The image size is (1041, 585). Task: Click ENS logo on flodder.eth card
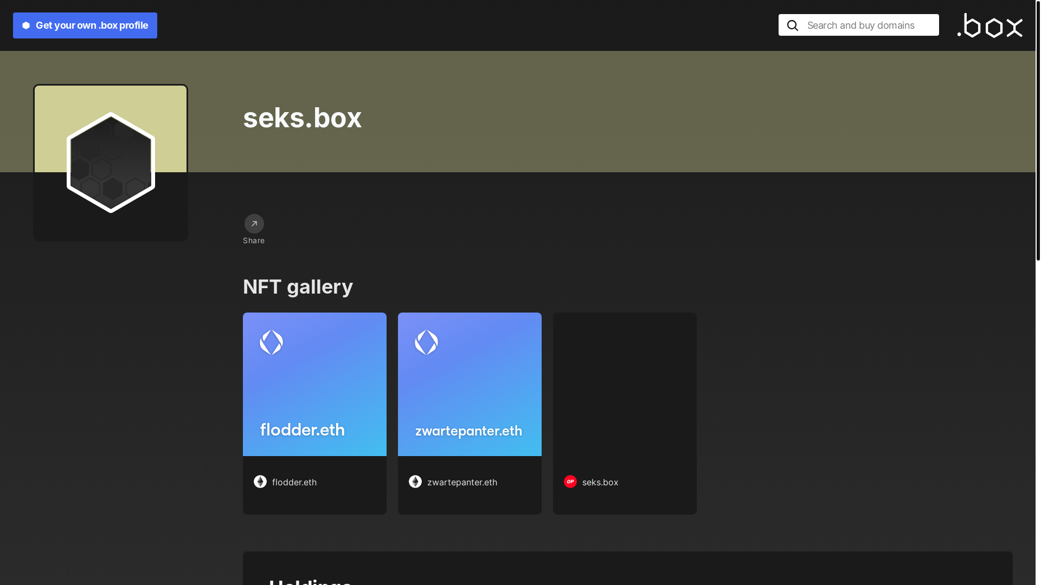(272, 342)
